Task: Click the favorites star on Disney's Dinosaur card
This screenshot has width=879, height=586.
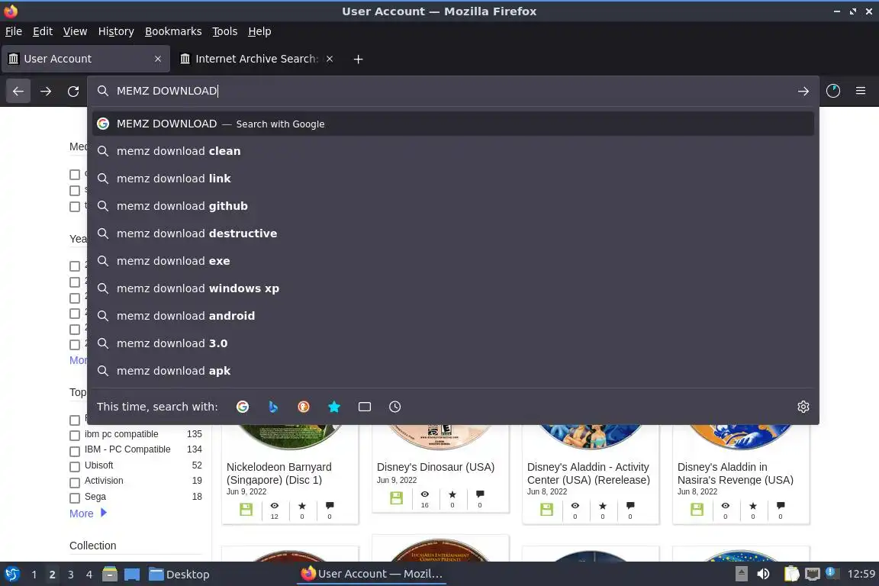Action: pyautogui.click(x=452, y=494)
